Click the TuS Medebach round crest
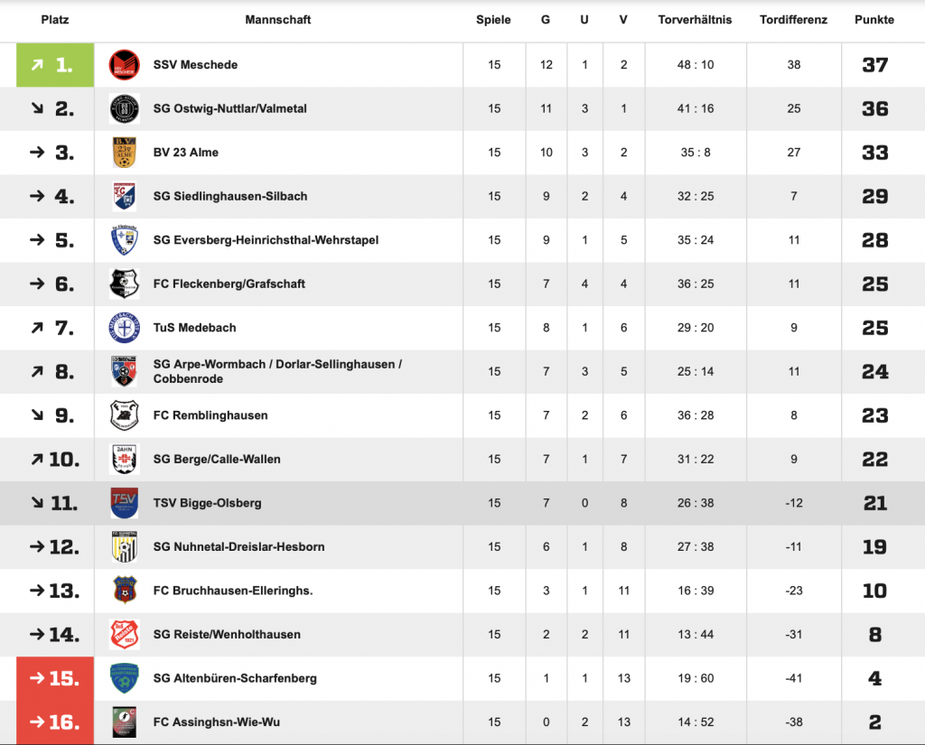925x745 pixels. [124, 328]
